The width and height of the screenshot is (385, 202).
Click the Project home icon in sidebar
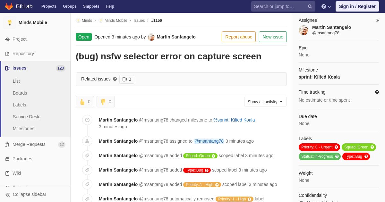coord(7,39)
